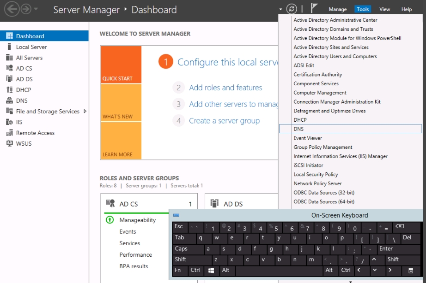Open the navigation history dropdown arrow

click(36, 9)
